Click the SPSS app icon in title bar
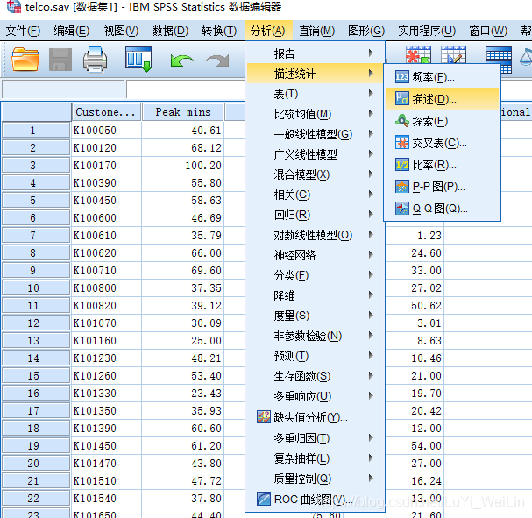Screen dimensions: 532x518 pyautogui.click(x=13, y=6)
